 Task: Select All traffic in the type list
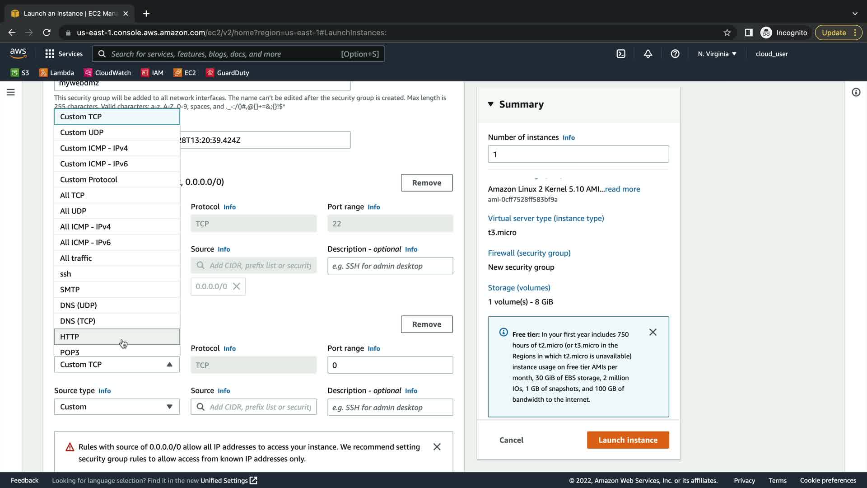(76, 258)
